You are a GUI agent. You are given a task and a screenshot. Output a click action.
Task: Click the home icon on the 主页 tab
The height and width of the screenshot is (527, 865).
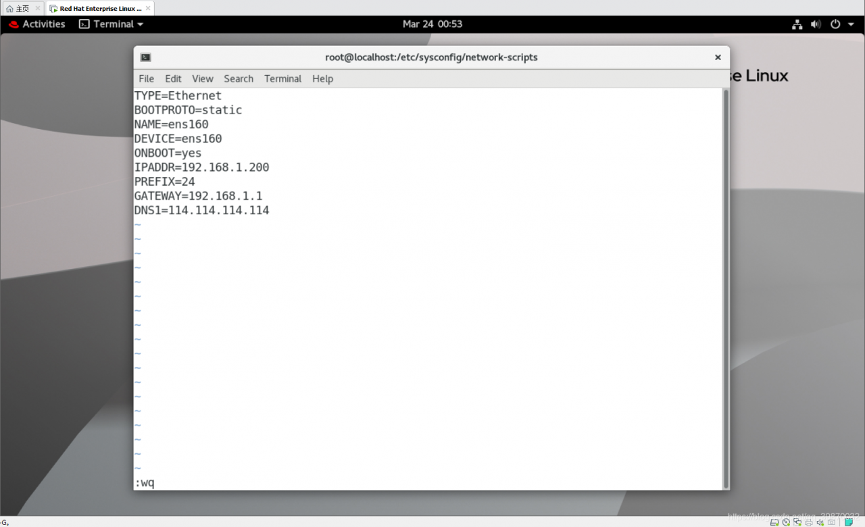pyautogui.click(x=9, y=9)
